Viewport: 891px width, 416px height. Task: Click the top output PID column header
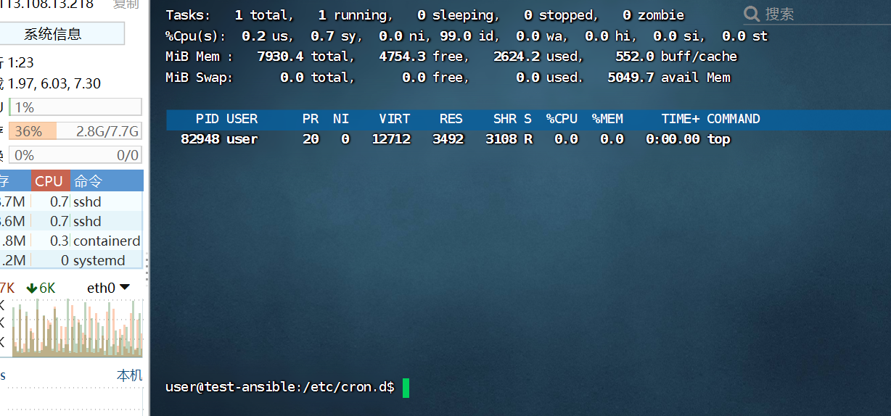(x=207, y=119)
